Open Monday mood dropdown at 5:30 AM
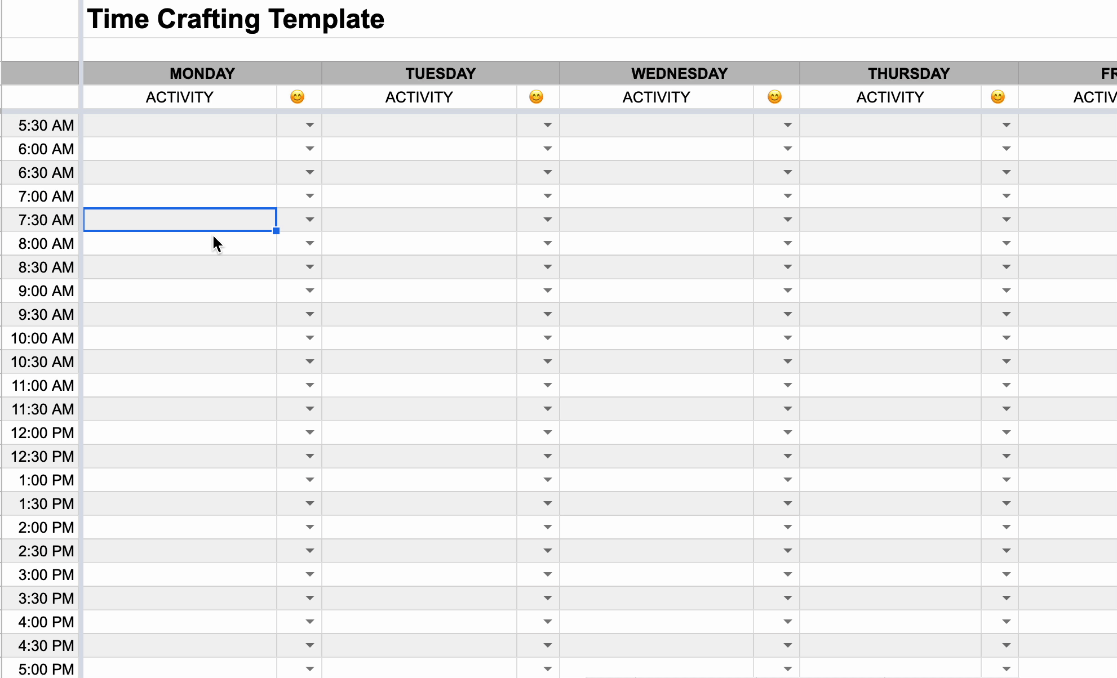The image size is (1117, 678). (x=309, y=125)
